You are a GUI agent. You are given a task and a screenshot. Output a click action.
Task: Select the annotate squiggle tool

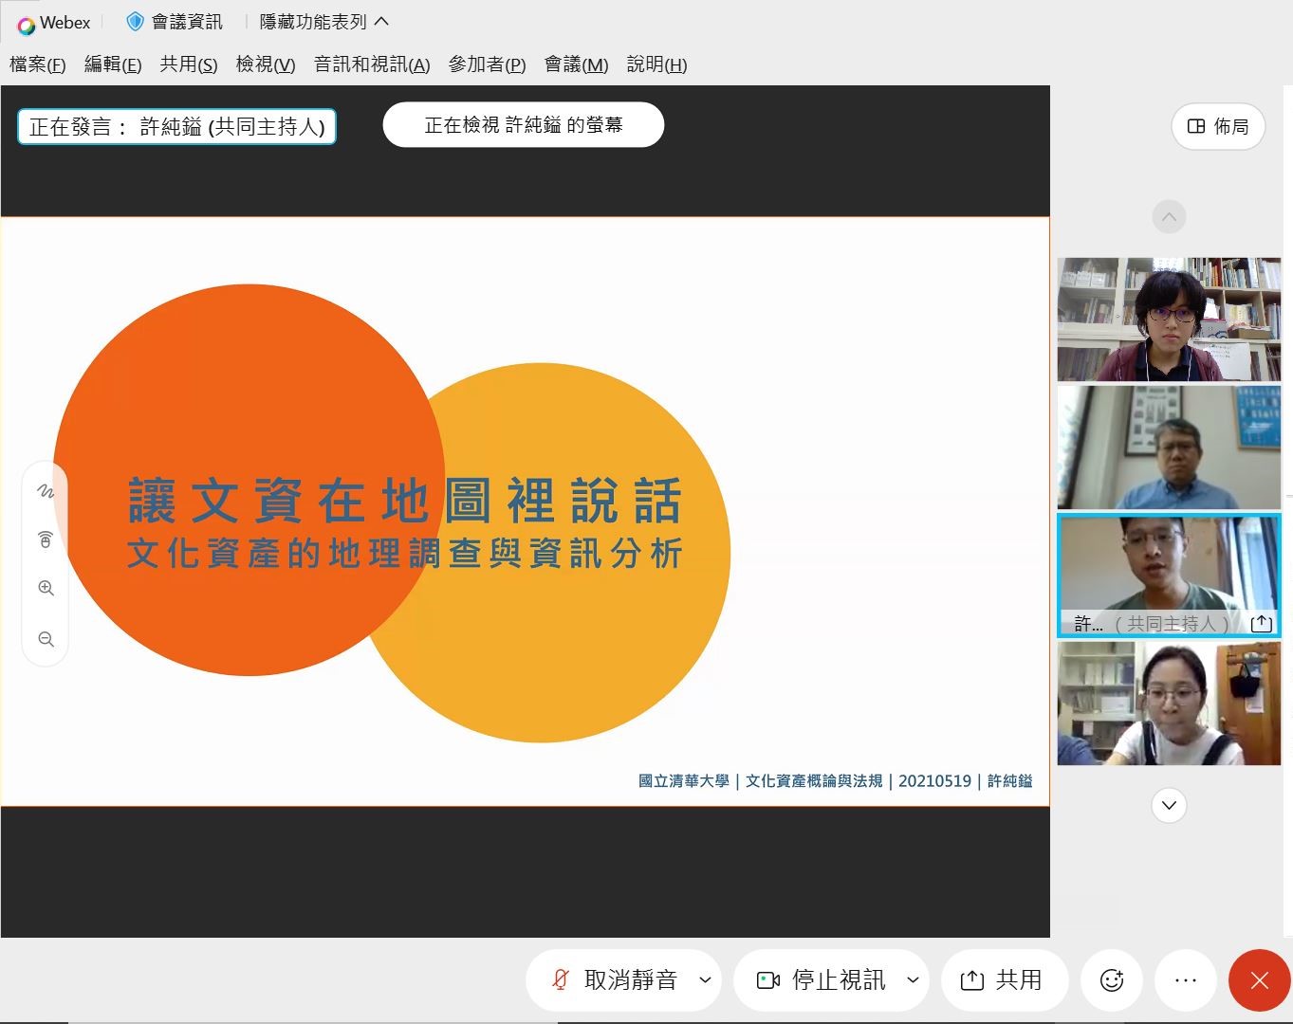46,491
